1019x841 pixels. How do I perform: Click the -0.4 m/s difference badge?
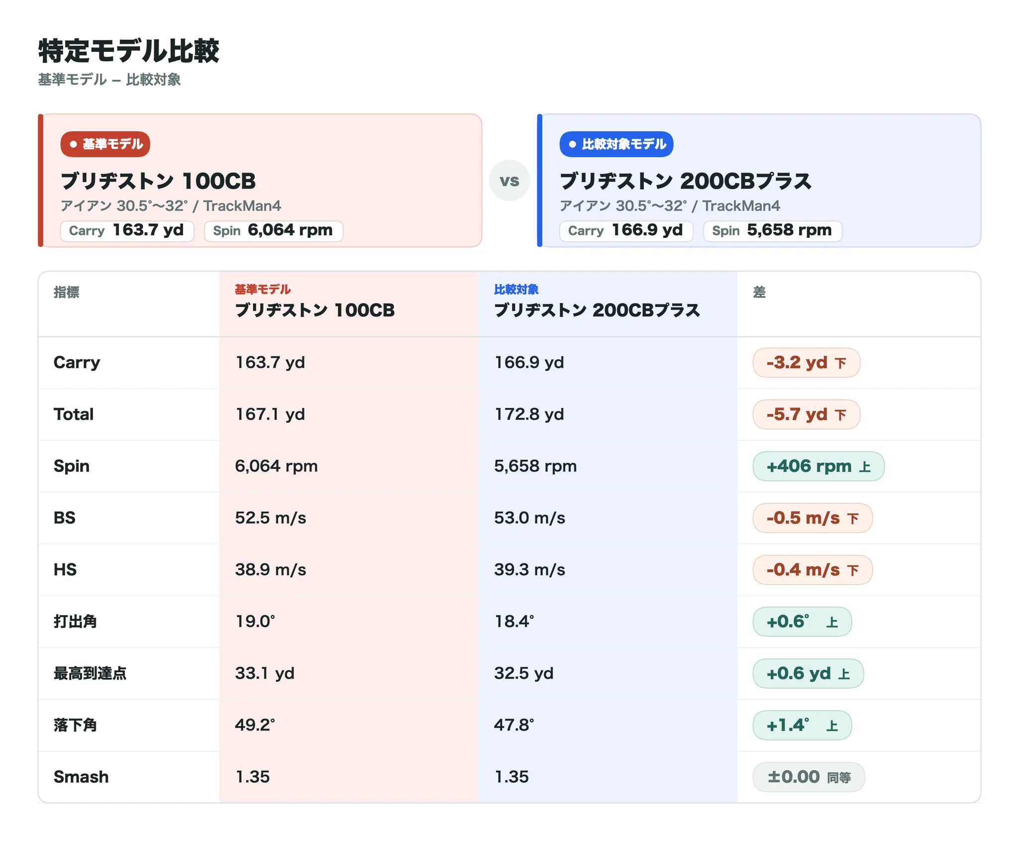coord(813,570)
